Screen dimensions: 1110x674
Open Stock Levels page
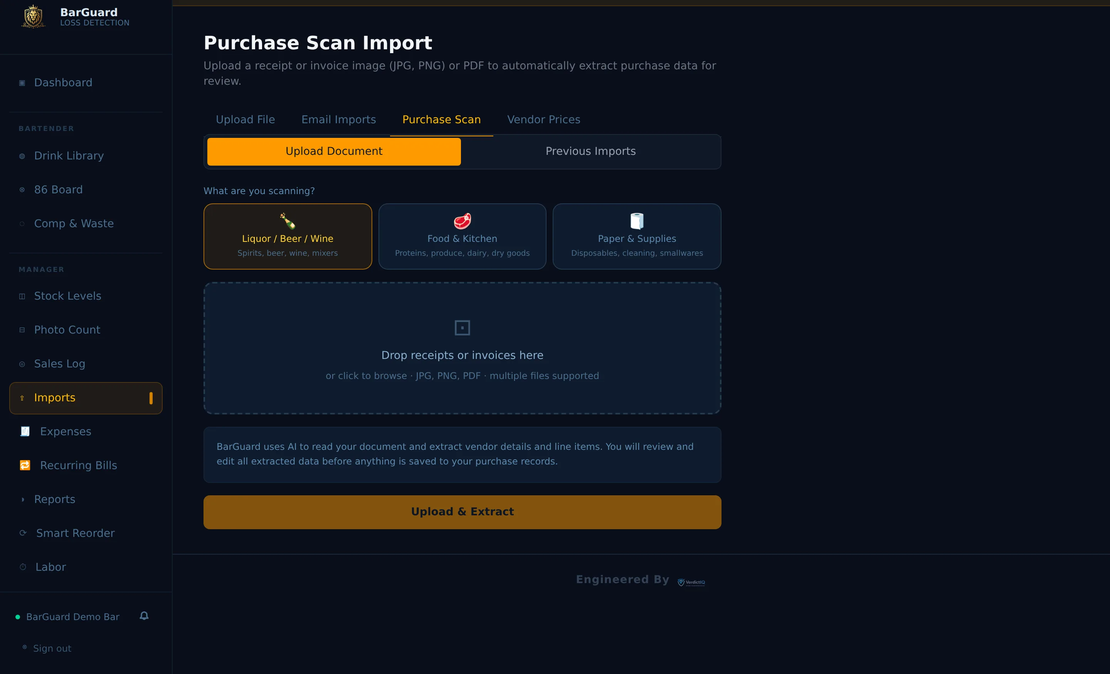tap(86, 296)
